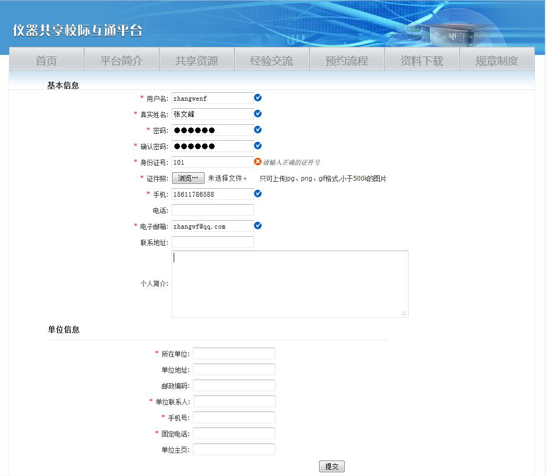Click the checkmark icon beside 用户名 field
The image size is (546, 476).
[258, 98]
